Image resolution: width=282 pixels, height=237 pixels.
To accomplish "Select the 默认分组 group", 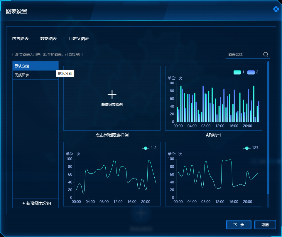I will click(36, 66).
